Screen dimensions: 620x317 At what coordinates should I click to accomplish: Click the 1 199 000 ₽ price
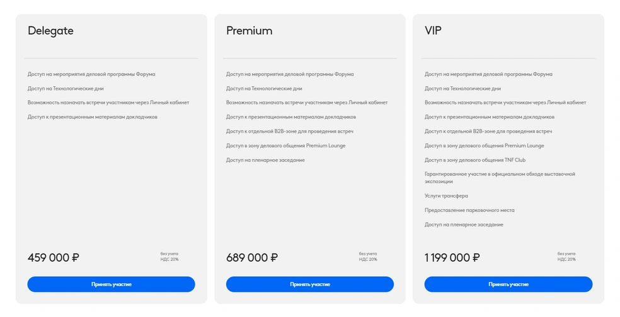pyautogui.click(x=452, y=258)
